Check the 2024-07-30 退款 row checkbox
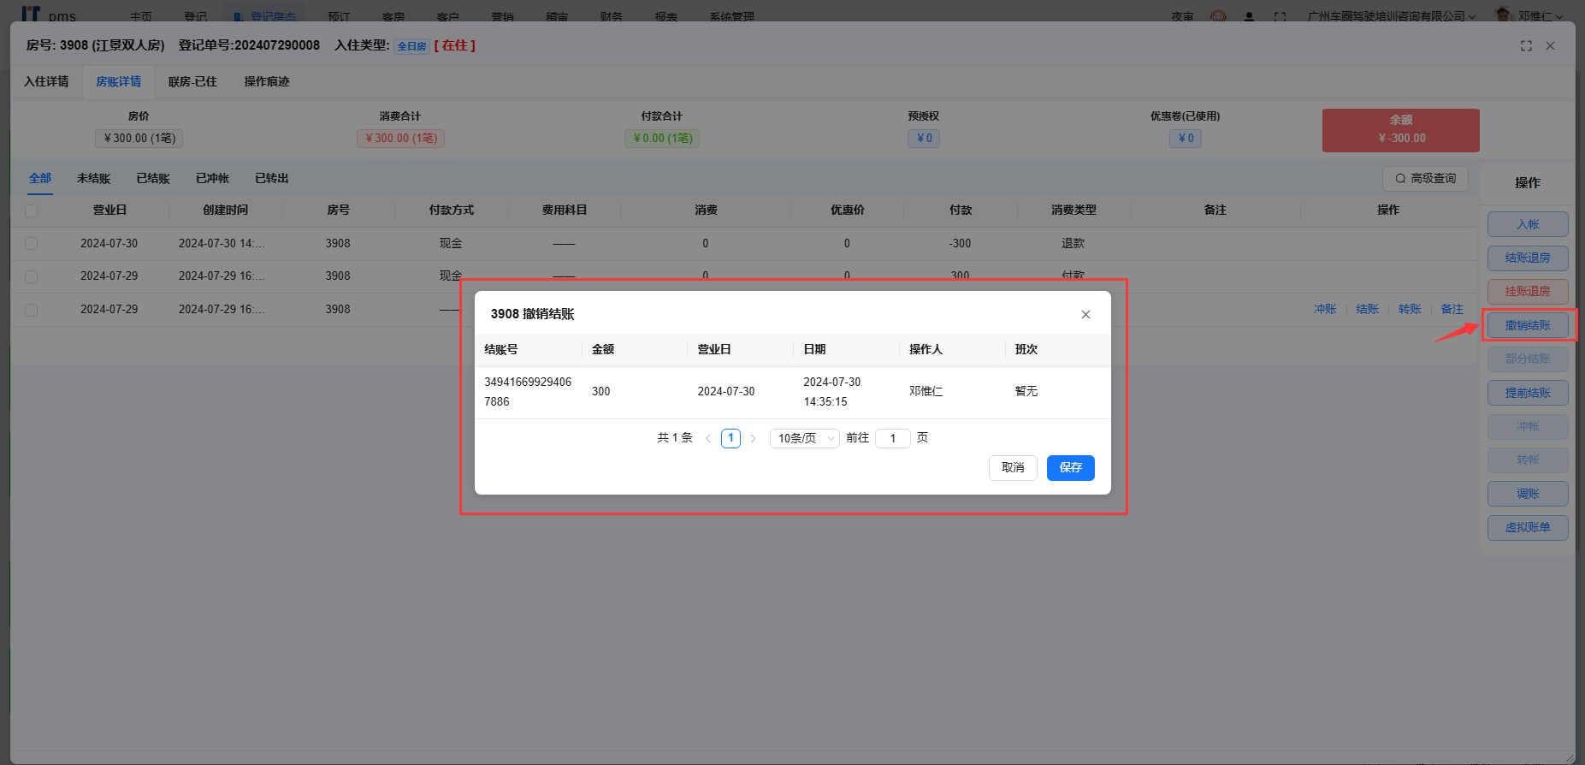 32,244
